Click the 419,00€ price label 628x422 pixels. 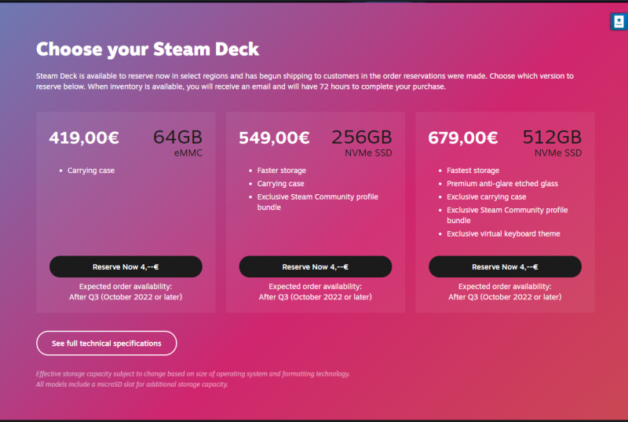click(x=84, y=138)
